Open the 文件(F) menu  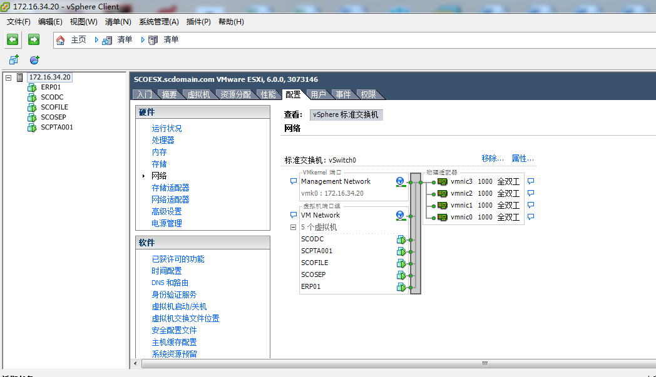(18, 22)
